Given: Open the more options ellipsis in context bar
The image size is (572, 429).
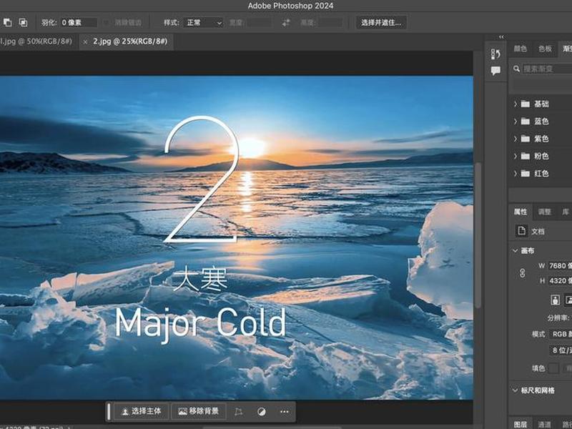Looking at the screenshot, I should tap(285, 412).
